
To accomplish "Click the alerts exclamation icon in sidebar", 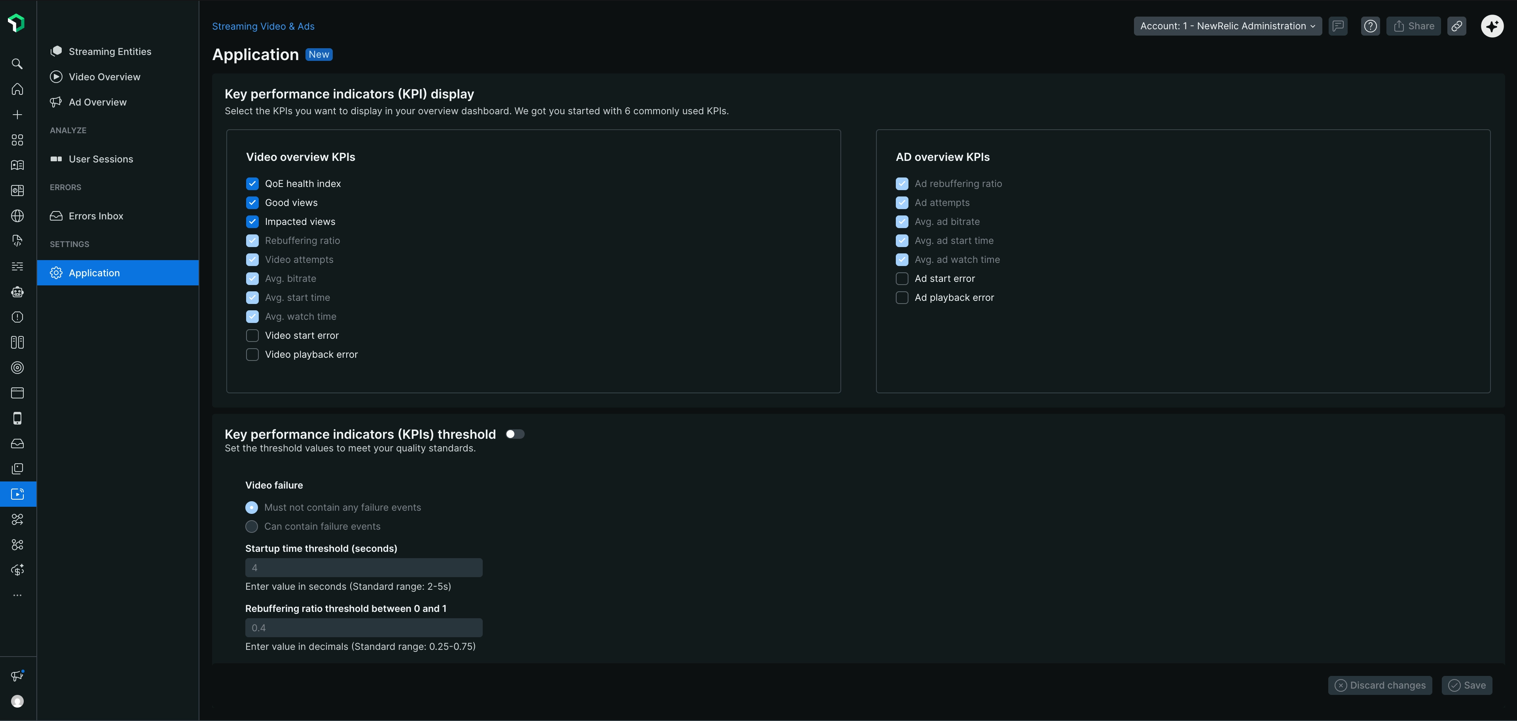I will 17,316.
